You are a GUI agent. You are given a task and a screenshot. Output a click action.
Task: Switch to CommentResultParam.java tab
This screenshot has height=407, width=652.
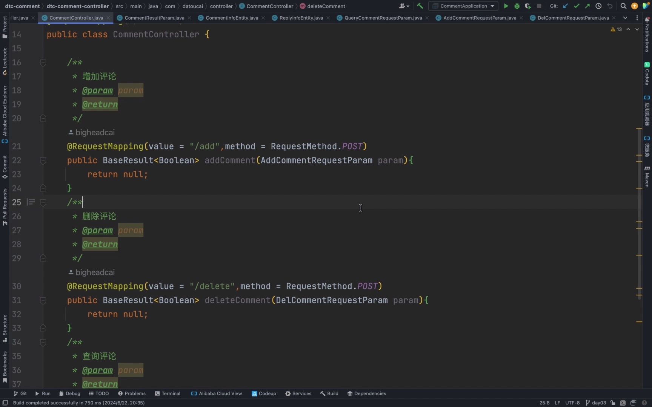[x=154, y=18]
